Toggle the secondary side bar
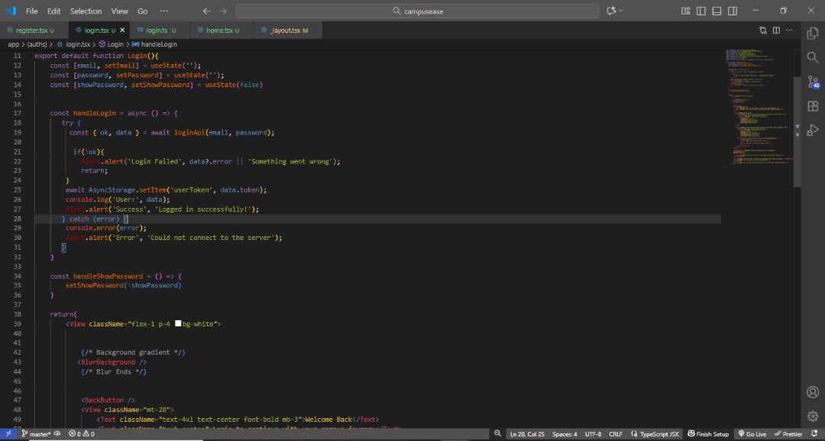Viewport: 825px width, 441px height. [733, 11]
